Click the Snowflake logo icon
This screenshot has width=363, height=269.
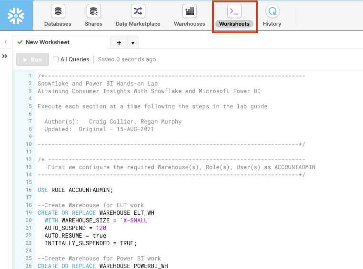(x=16, y=16)
